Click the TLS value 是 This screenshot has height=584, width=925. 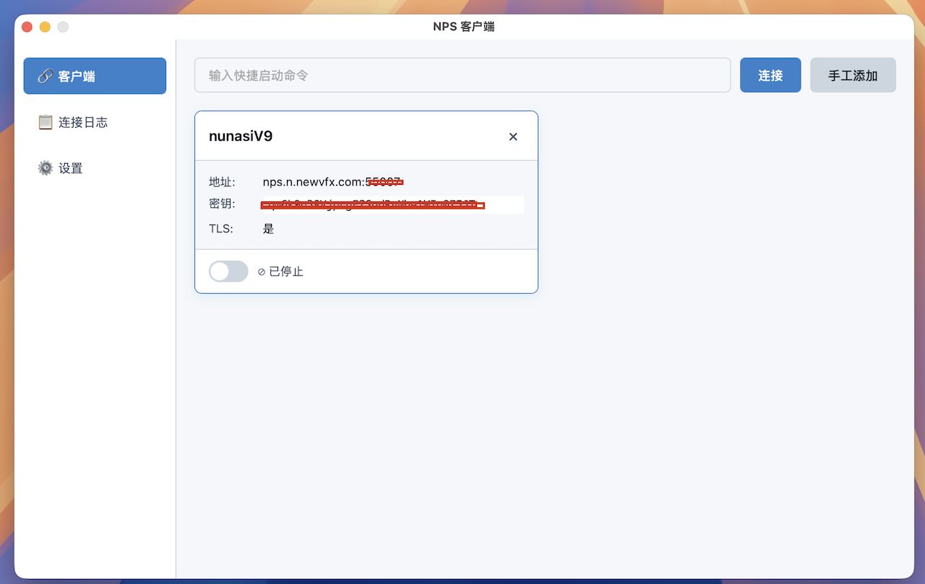click(x=269, y=229)
